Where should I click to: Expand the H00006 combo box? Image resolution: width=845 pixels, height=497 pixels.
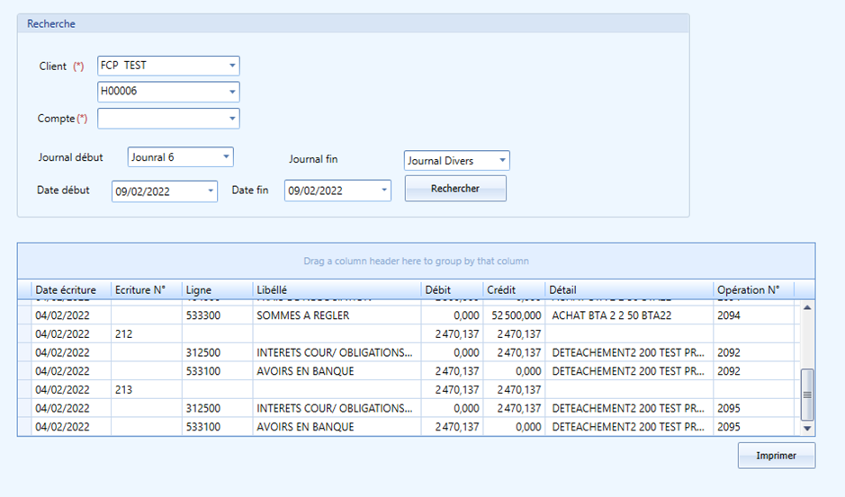coord(232,92)
